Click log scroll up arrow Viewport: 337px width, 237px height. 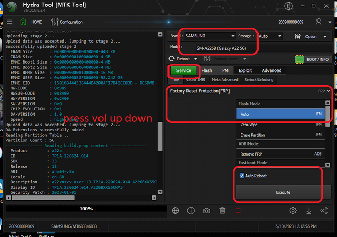(160, 34)
